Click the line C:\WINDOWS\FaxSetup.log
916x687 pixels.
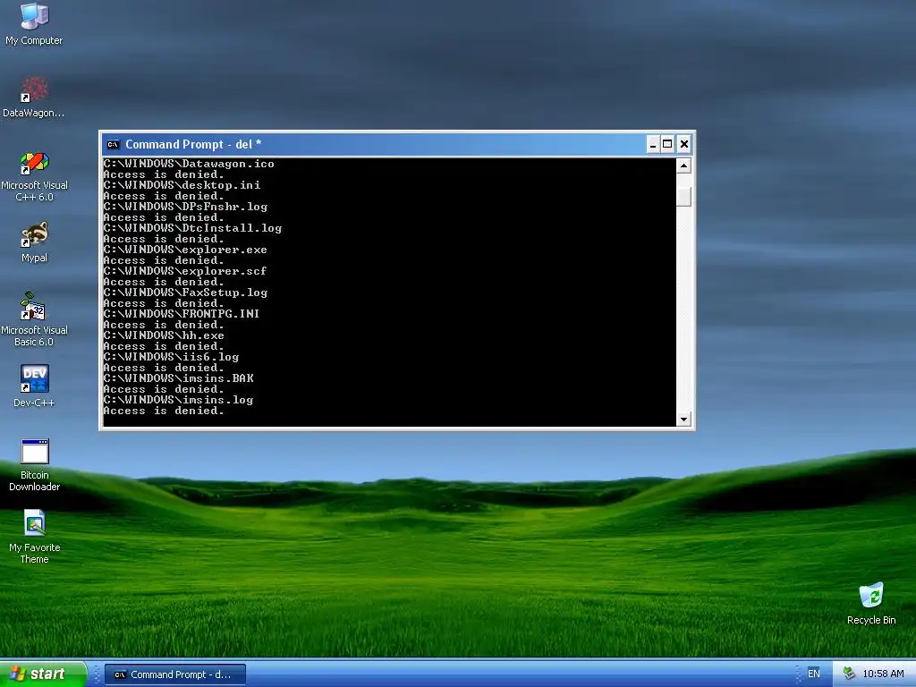coord(185,293)
